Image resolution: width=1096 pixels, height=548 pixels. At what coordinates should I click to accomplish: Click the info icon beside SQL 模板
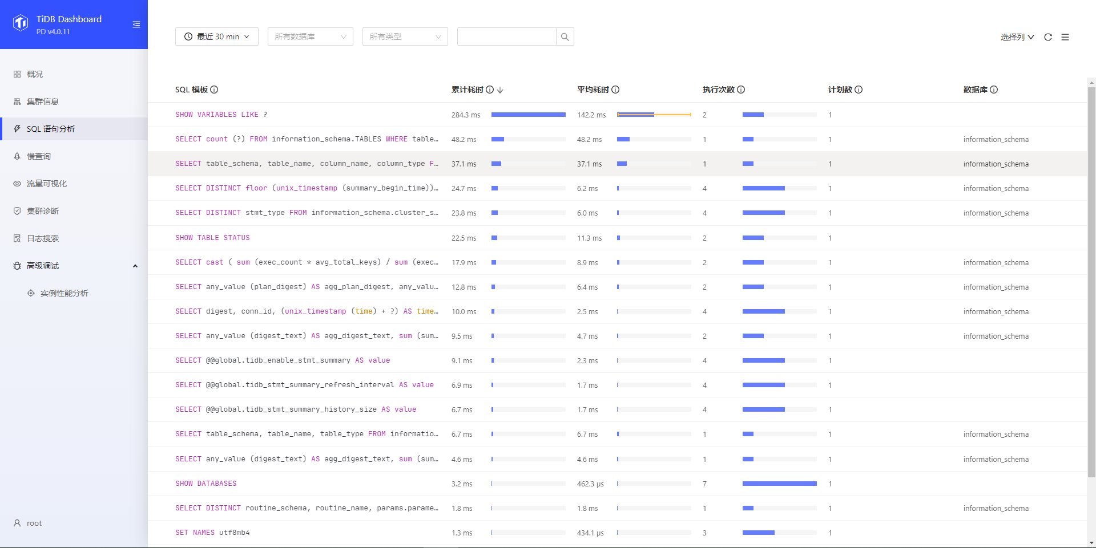point(214,90)
